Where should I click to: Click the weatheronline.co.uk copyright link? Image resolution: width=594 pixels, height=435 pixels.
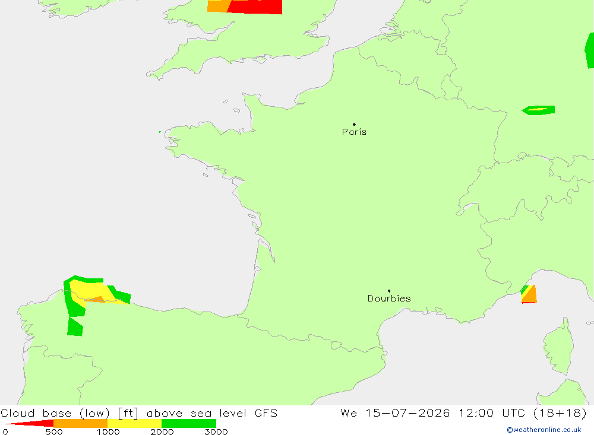[544, 430]
